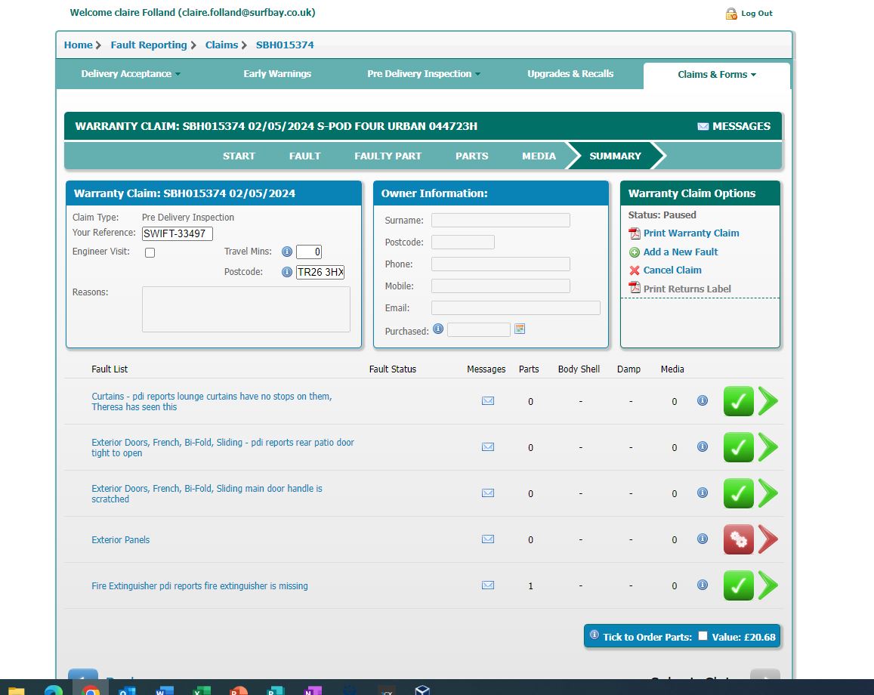Open Chrome from the Windows taskbar

tap(91, 690)
